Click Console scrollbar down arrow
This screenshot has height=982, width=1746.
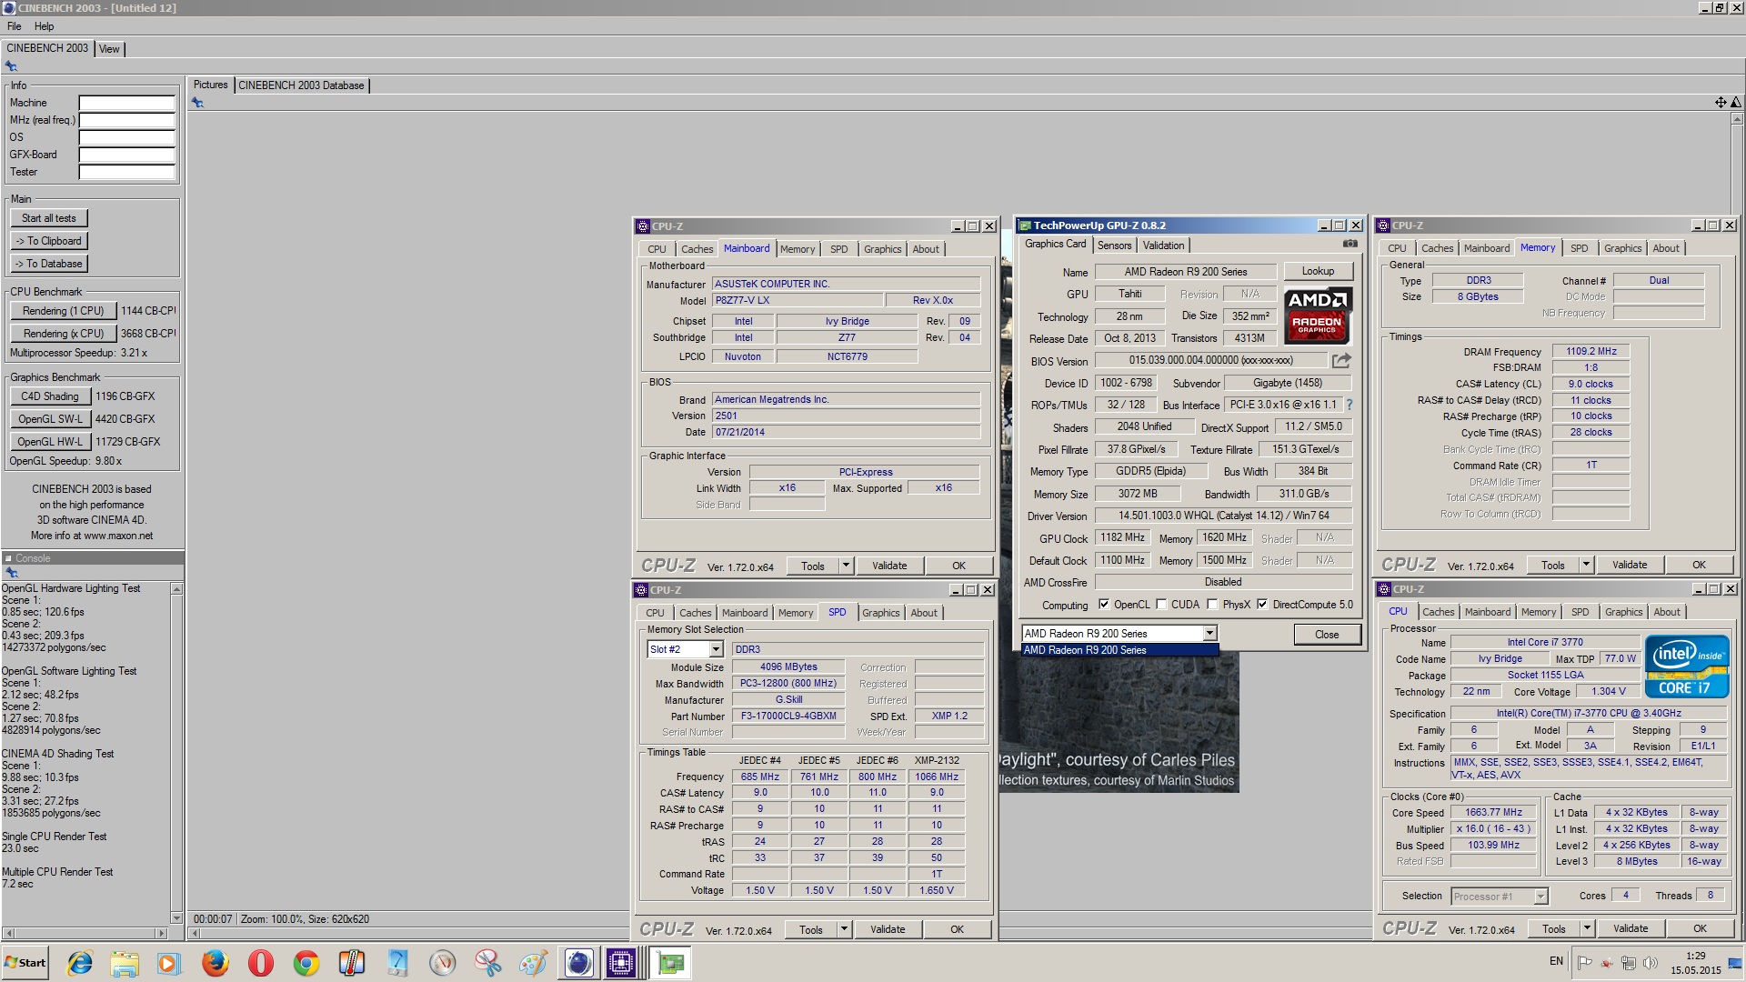tap(176, 918)
